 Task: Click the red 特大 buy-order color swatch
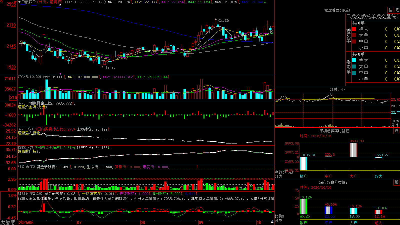point(354,29)
